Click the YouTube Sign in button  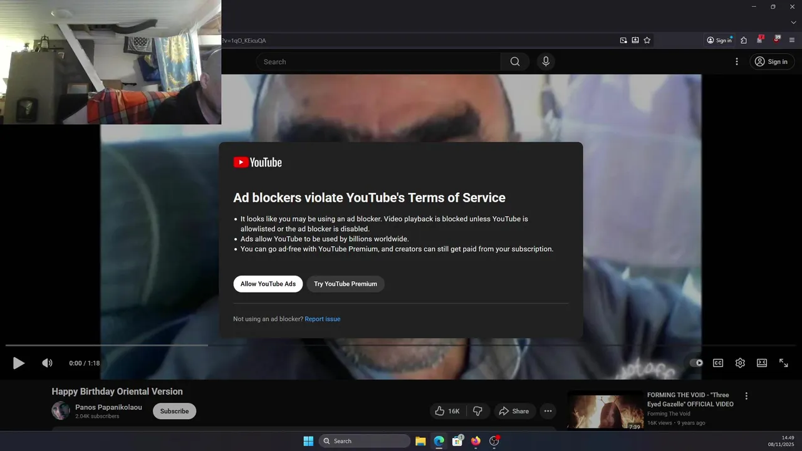(x=771, y=61)
